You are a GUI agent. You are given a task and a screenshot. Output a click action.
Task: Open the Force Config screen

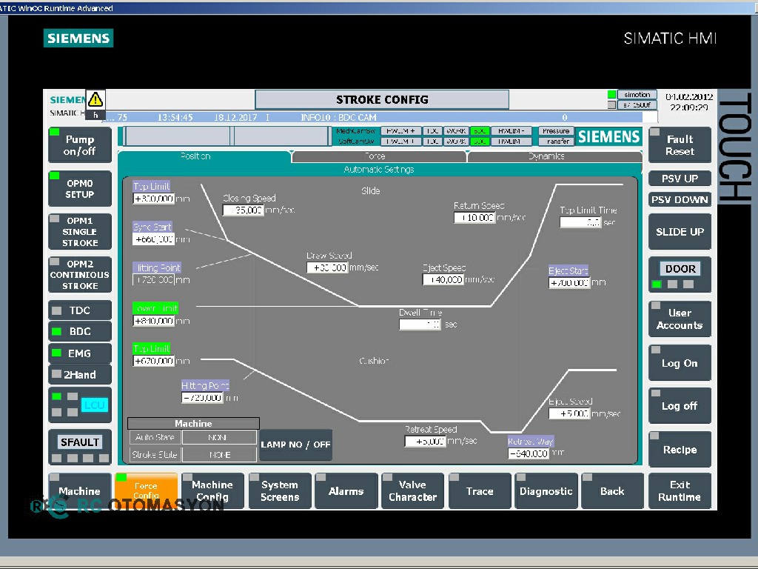click(146, 491)
